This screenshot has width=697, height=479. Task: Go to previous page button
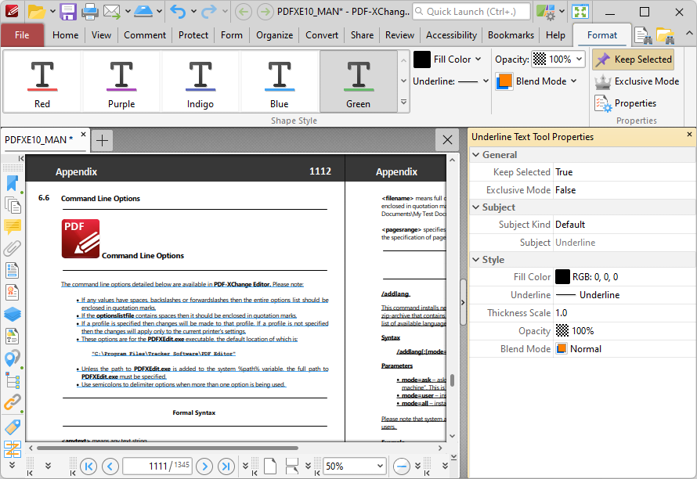pyautogui.click(x=110, y=466)
